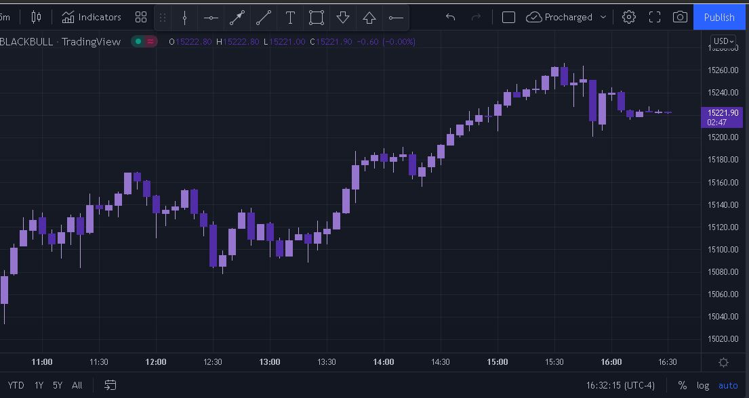The image size is (749, 398).
Task: Enter fullscreen mode
Action: pyautogui.click(x=655, y=17)
